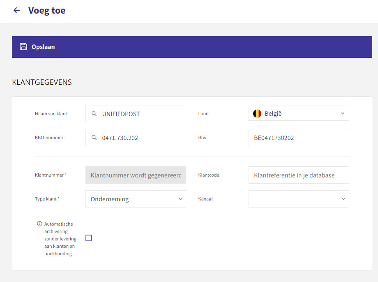This screenshot has height=282, width=378.
Task: Focus the Naam van klant field
Action: click(x=136, y=114)
